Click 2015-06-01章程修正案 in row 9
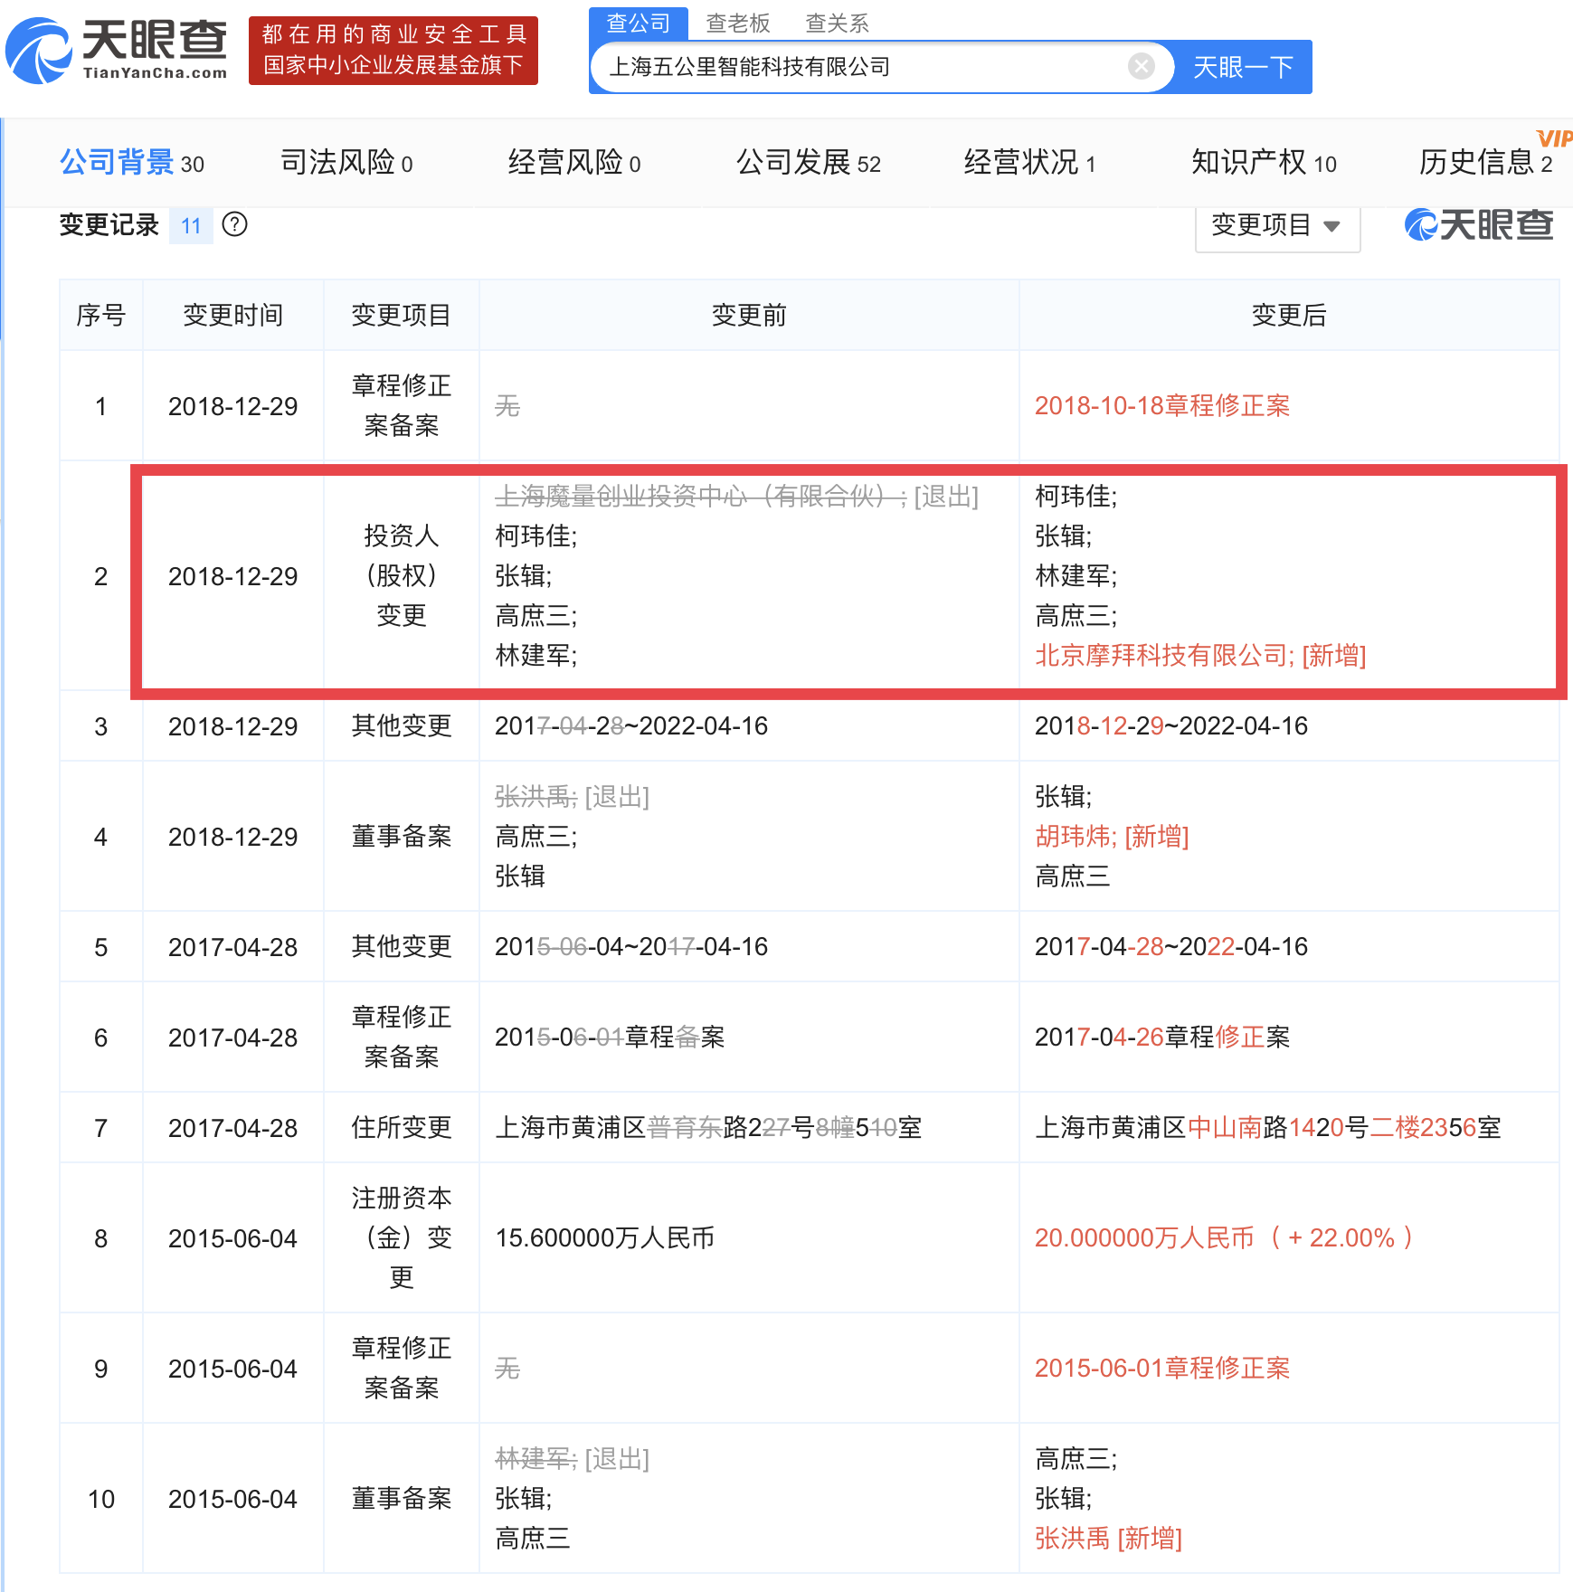Screen dimensions: 1573x1592 pos(1162,1368)
